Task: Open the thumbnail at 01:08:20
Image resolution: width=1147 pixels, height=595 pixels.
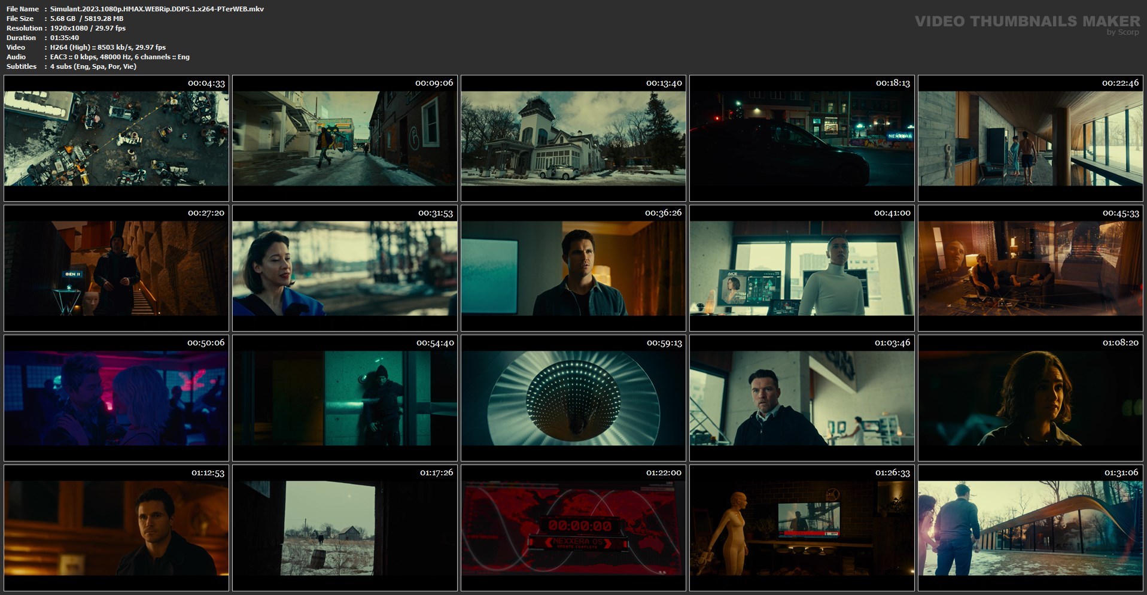Action: (x=1030, y=398)
